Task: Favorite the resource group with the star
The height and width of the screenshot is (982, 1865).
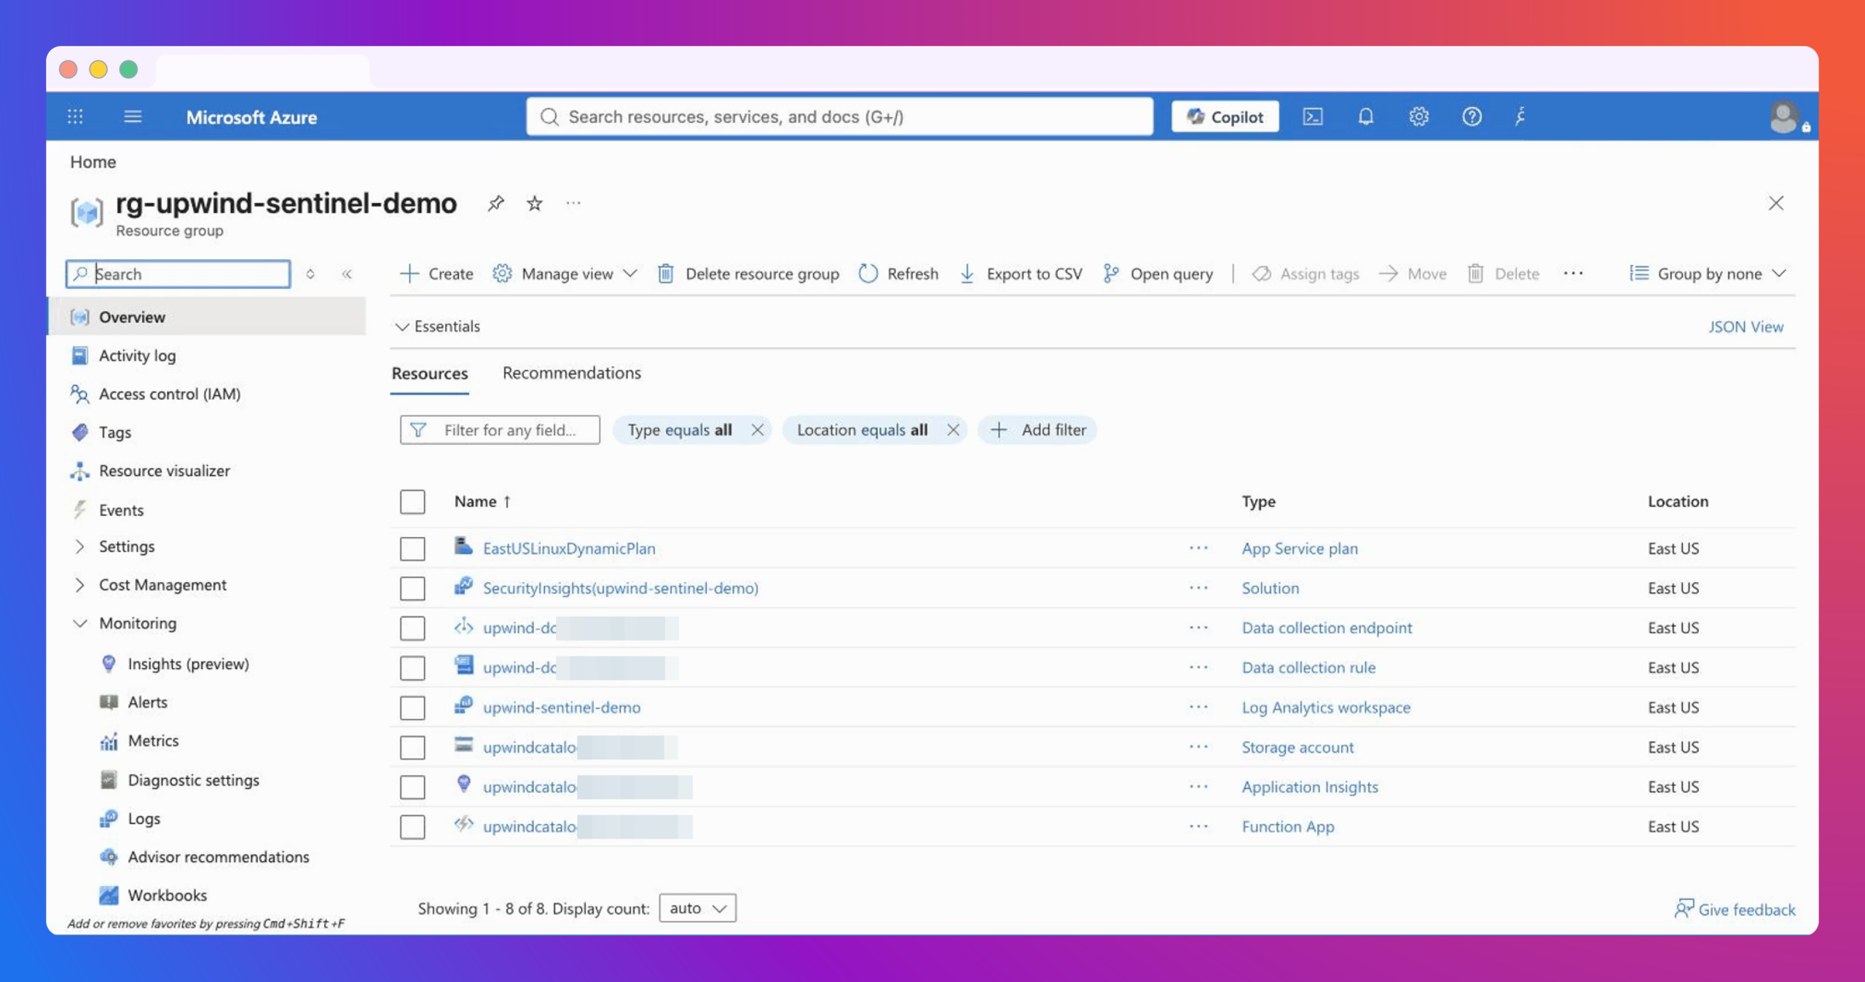Action: click(x=535, y=203)
